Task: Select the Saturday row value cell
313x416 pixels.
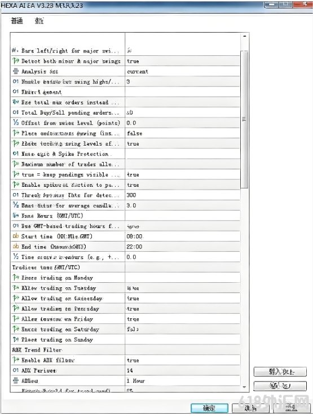Action: 182,329
